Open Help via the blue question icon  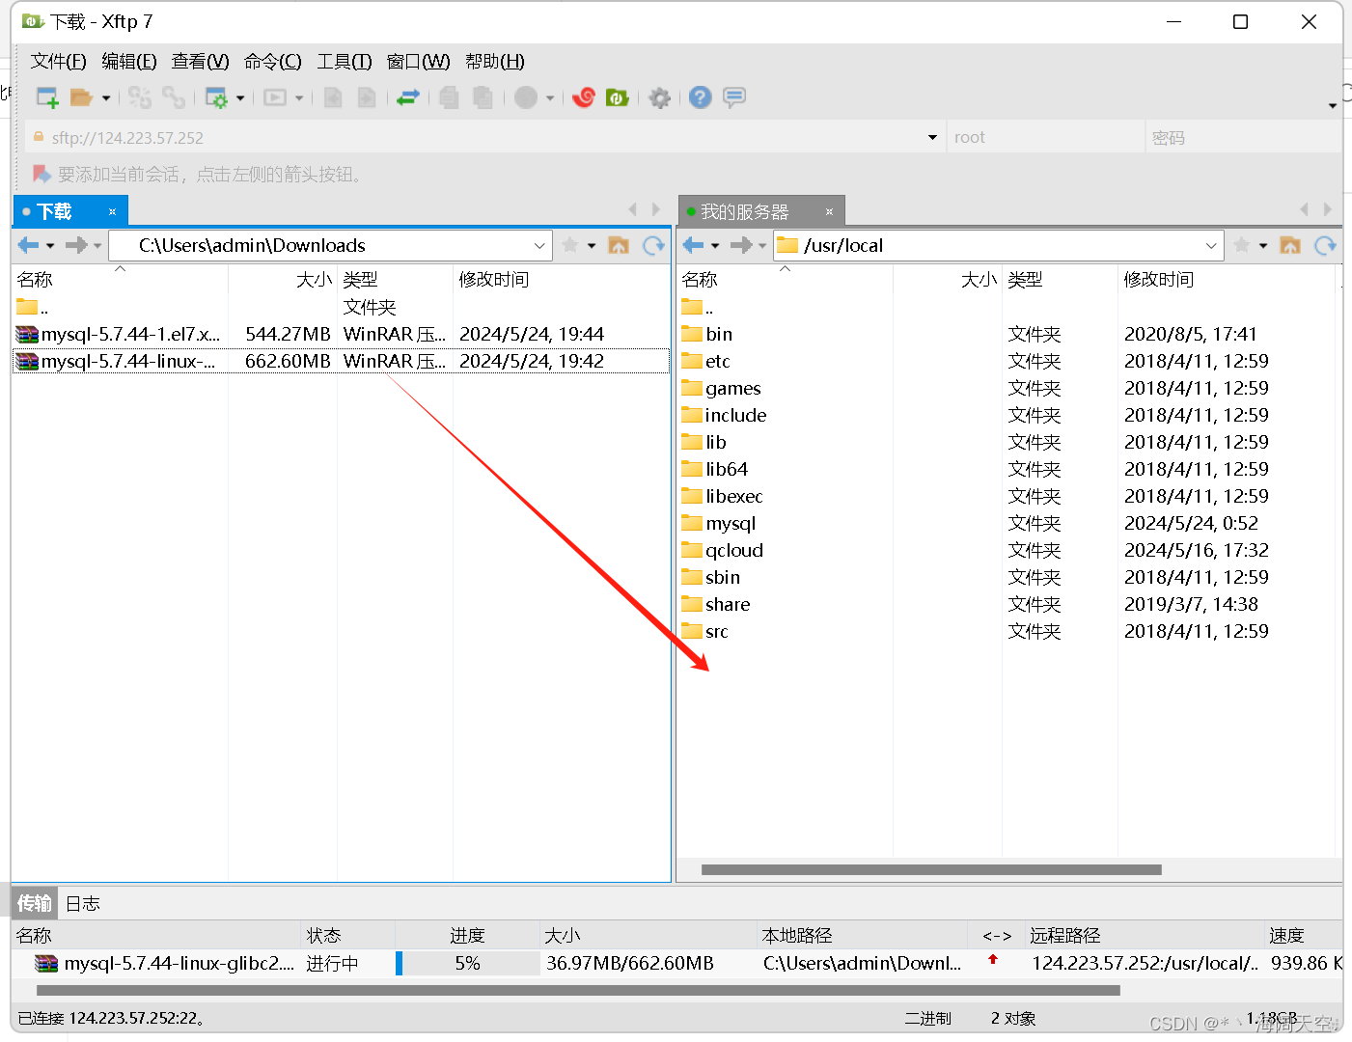701,97
